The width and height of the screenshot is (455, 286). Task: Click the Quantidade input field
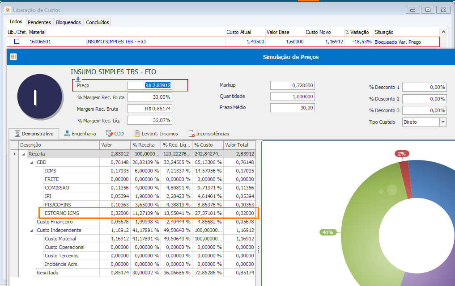(293, 97)
